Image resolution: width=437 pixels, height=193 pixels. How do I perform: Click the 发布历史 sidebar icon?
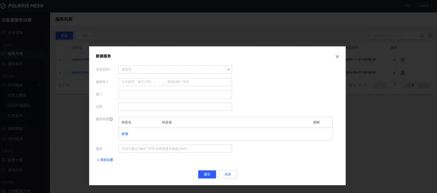[3, 170]
